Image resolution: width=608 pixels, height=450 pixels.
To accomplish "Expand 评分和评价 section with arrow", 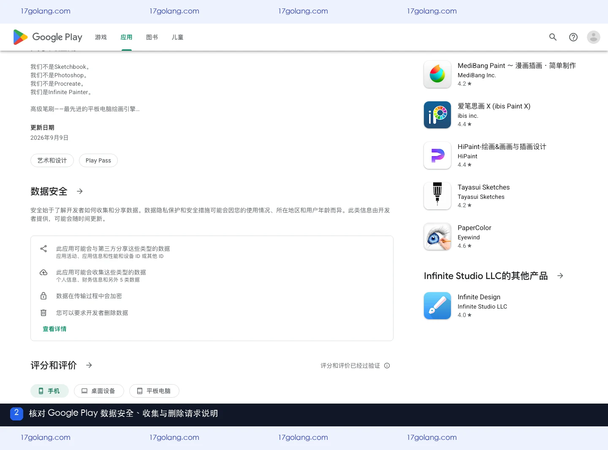I will pyautogui.click(x=89, y=365).
